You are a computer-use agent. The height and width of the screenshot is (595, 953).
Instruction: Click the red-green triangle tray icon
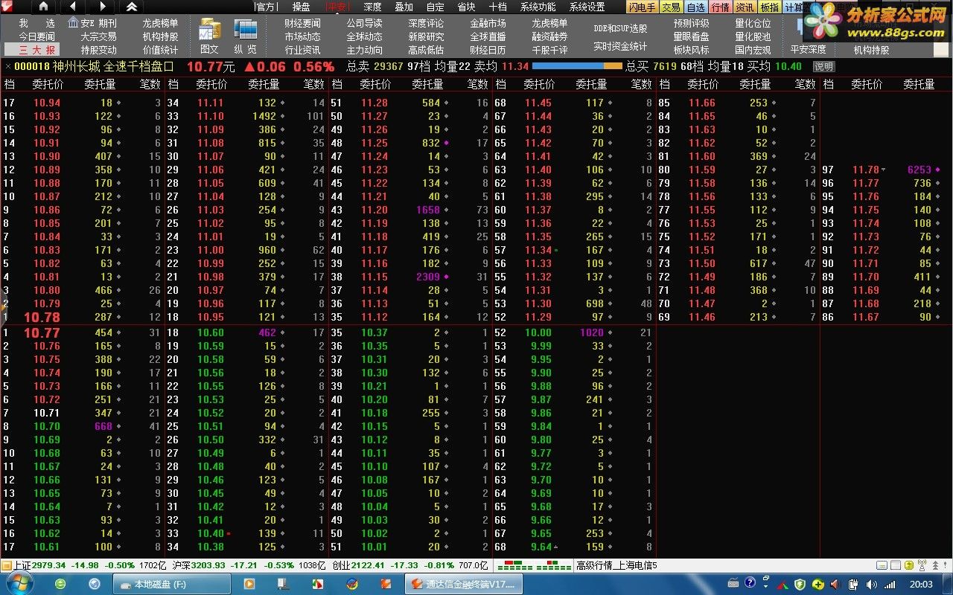(782, 585)
